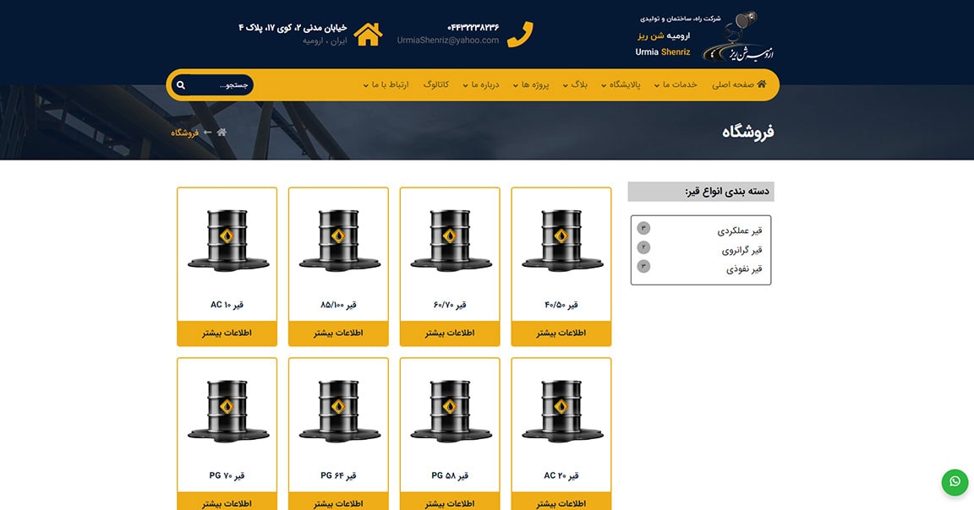The image size is (974, 510).
Task: Expand the پالایشگاه menu dropdown
Action: pos(621,84)
